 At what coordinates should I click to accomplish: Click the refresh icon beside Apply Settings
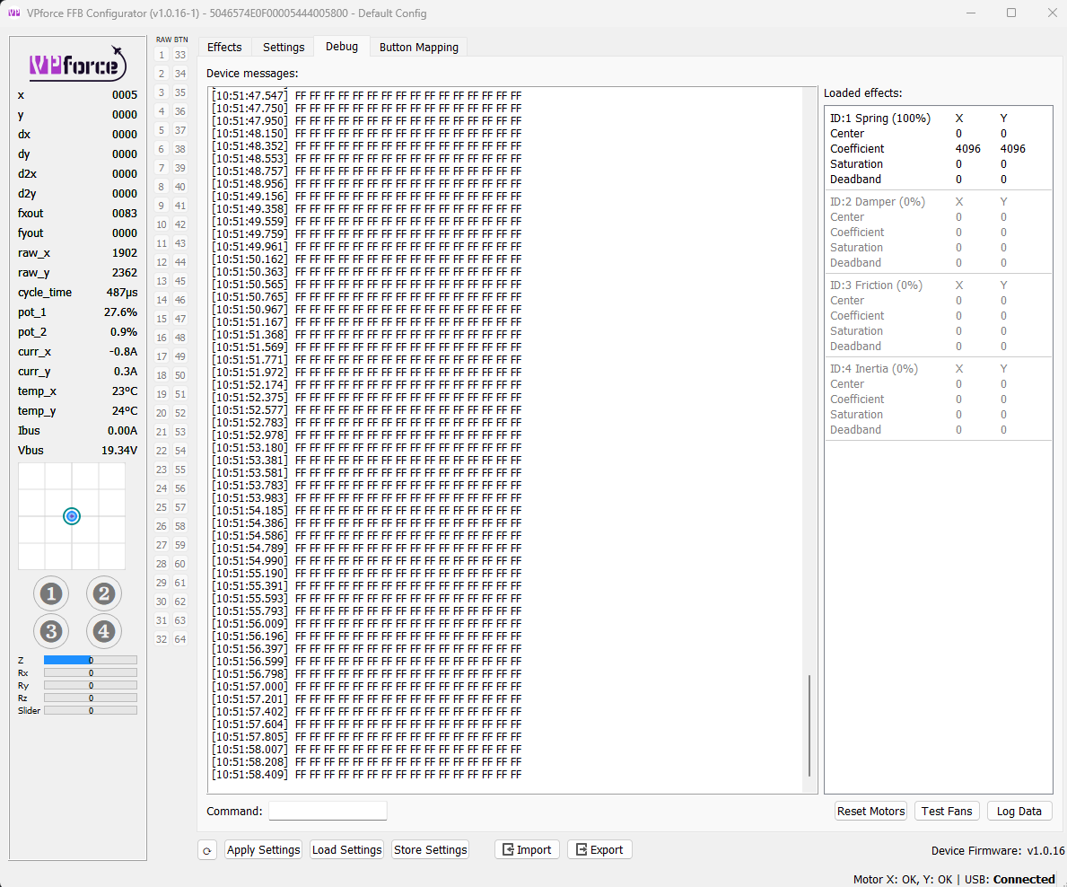[207, 850]
